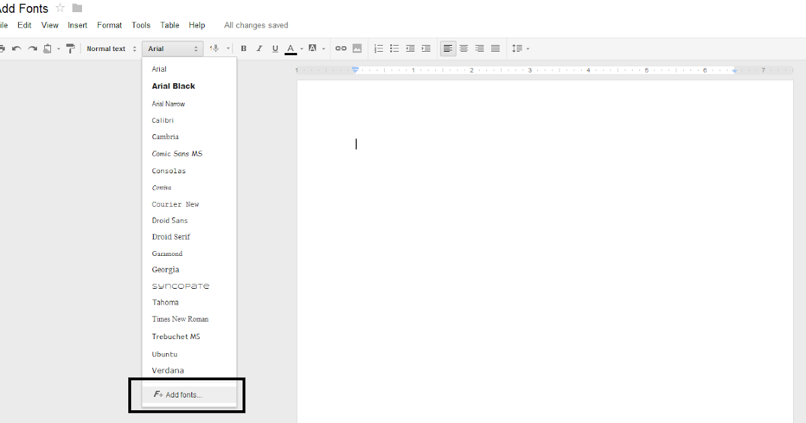Click the clipboard paste icon
Image resolution: width=806 pixels, height=423 pixels.
pyautogui.click(x=48, y=48)
